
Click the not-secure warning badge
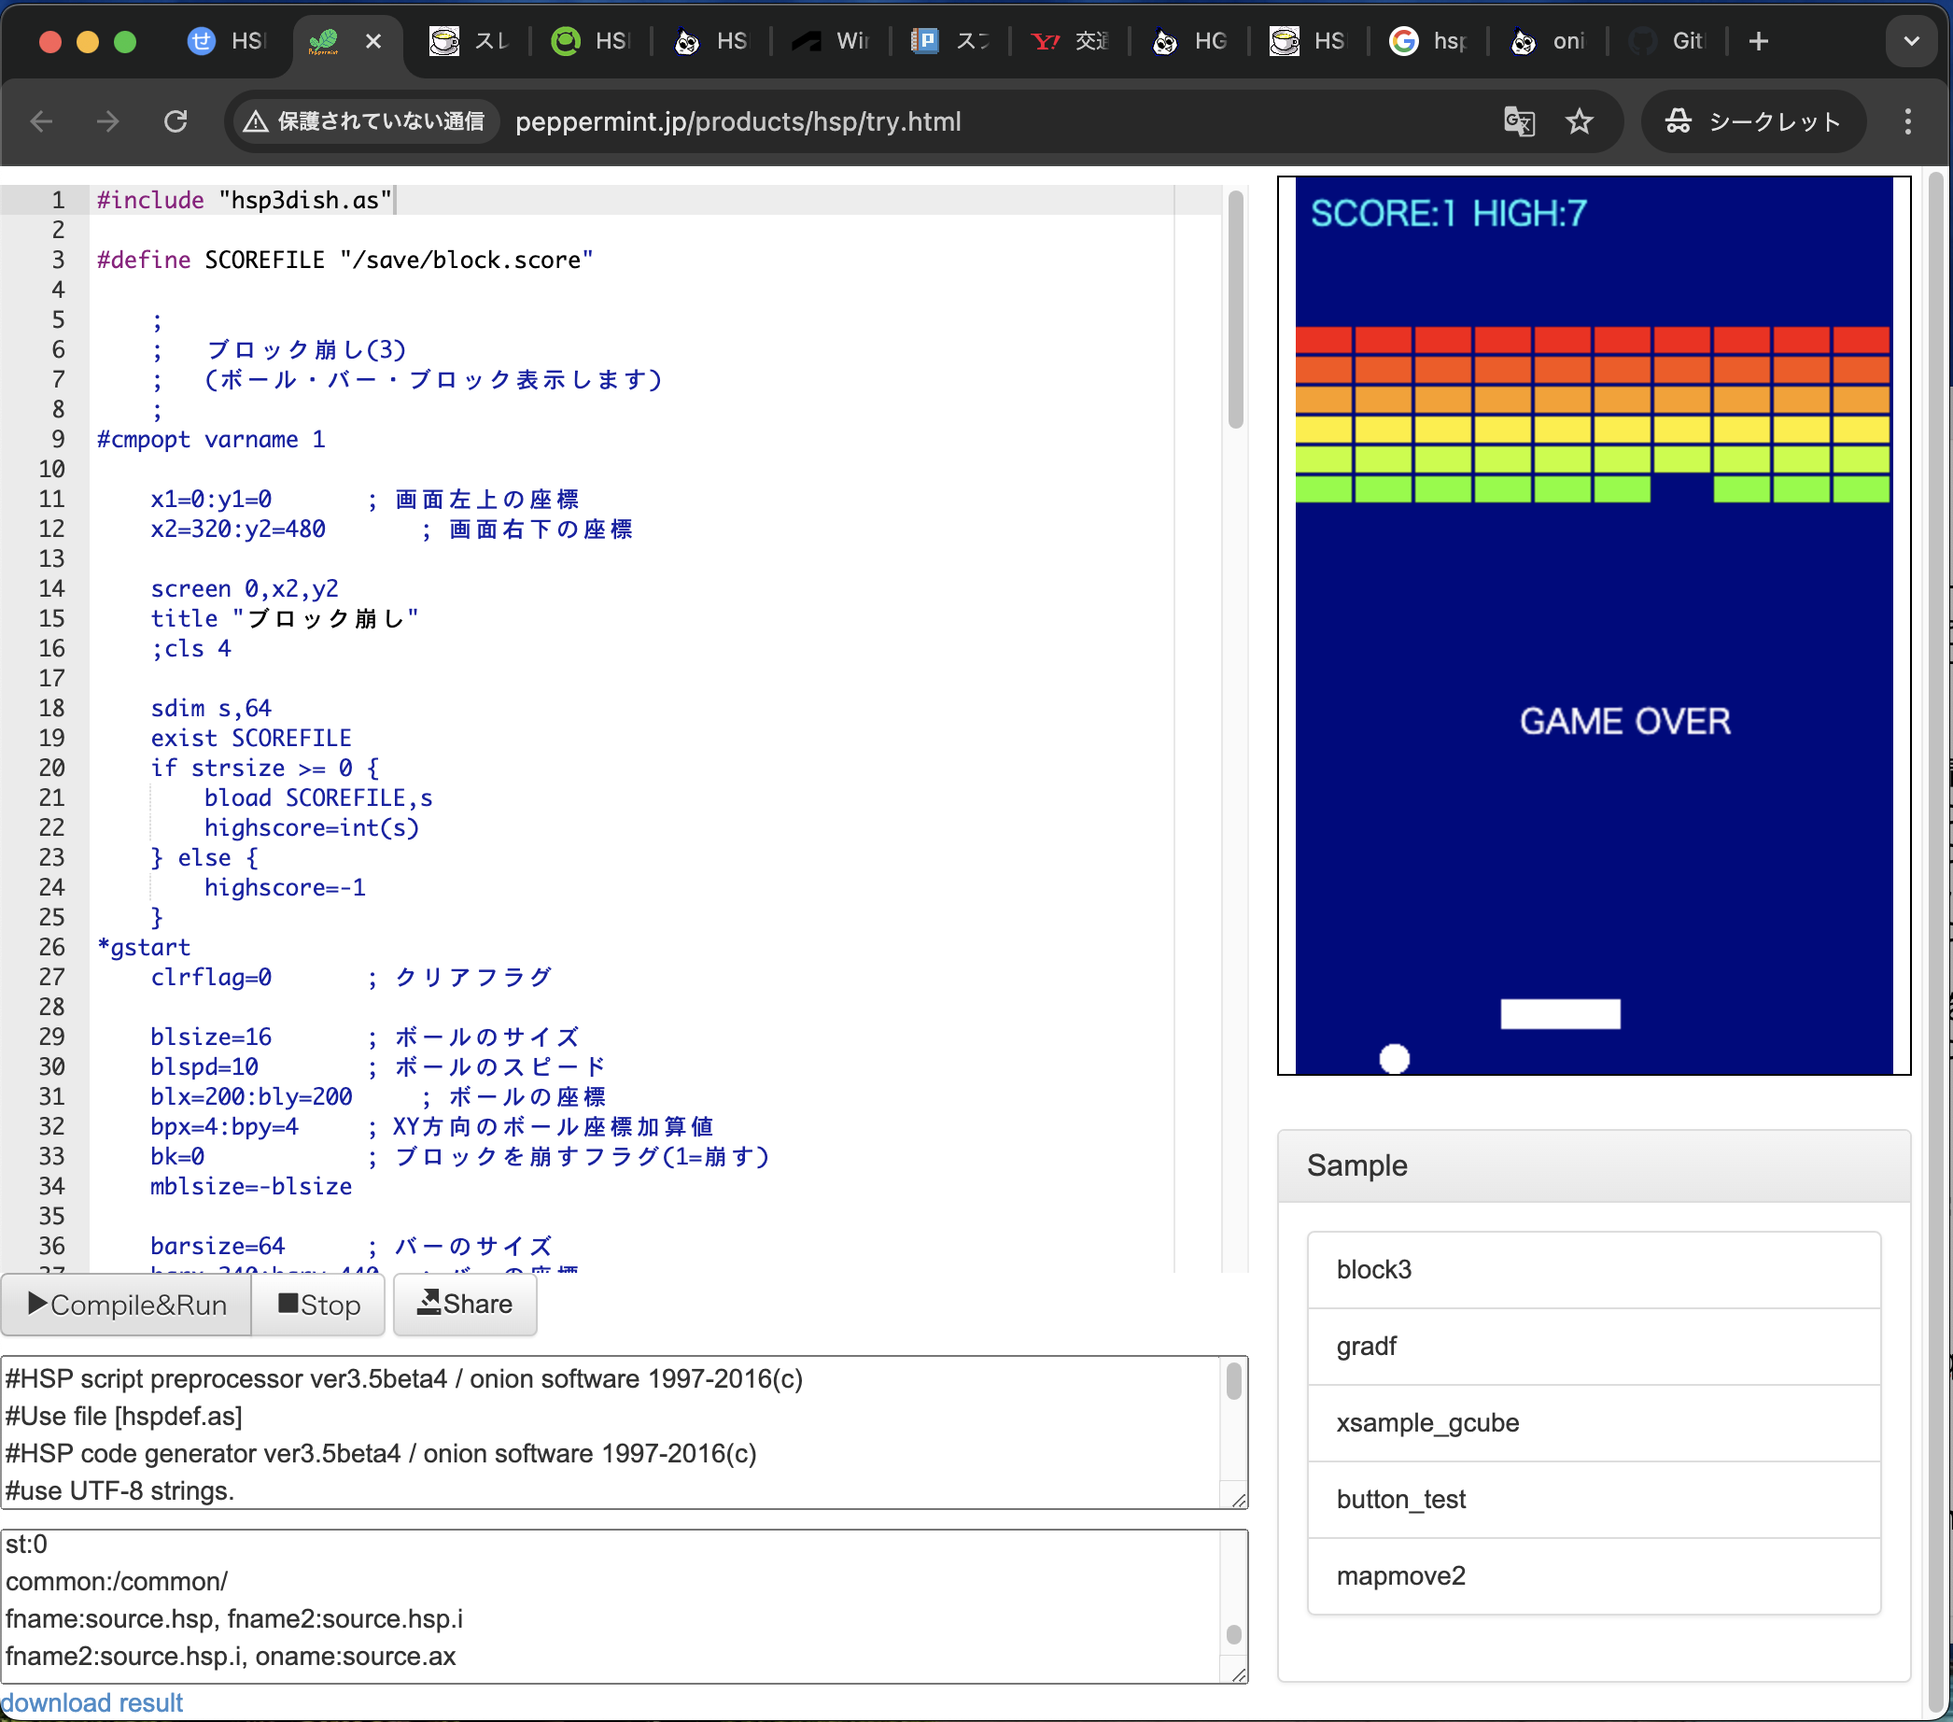pos(365,121)
